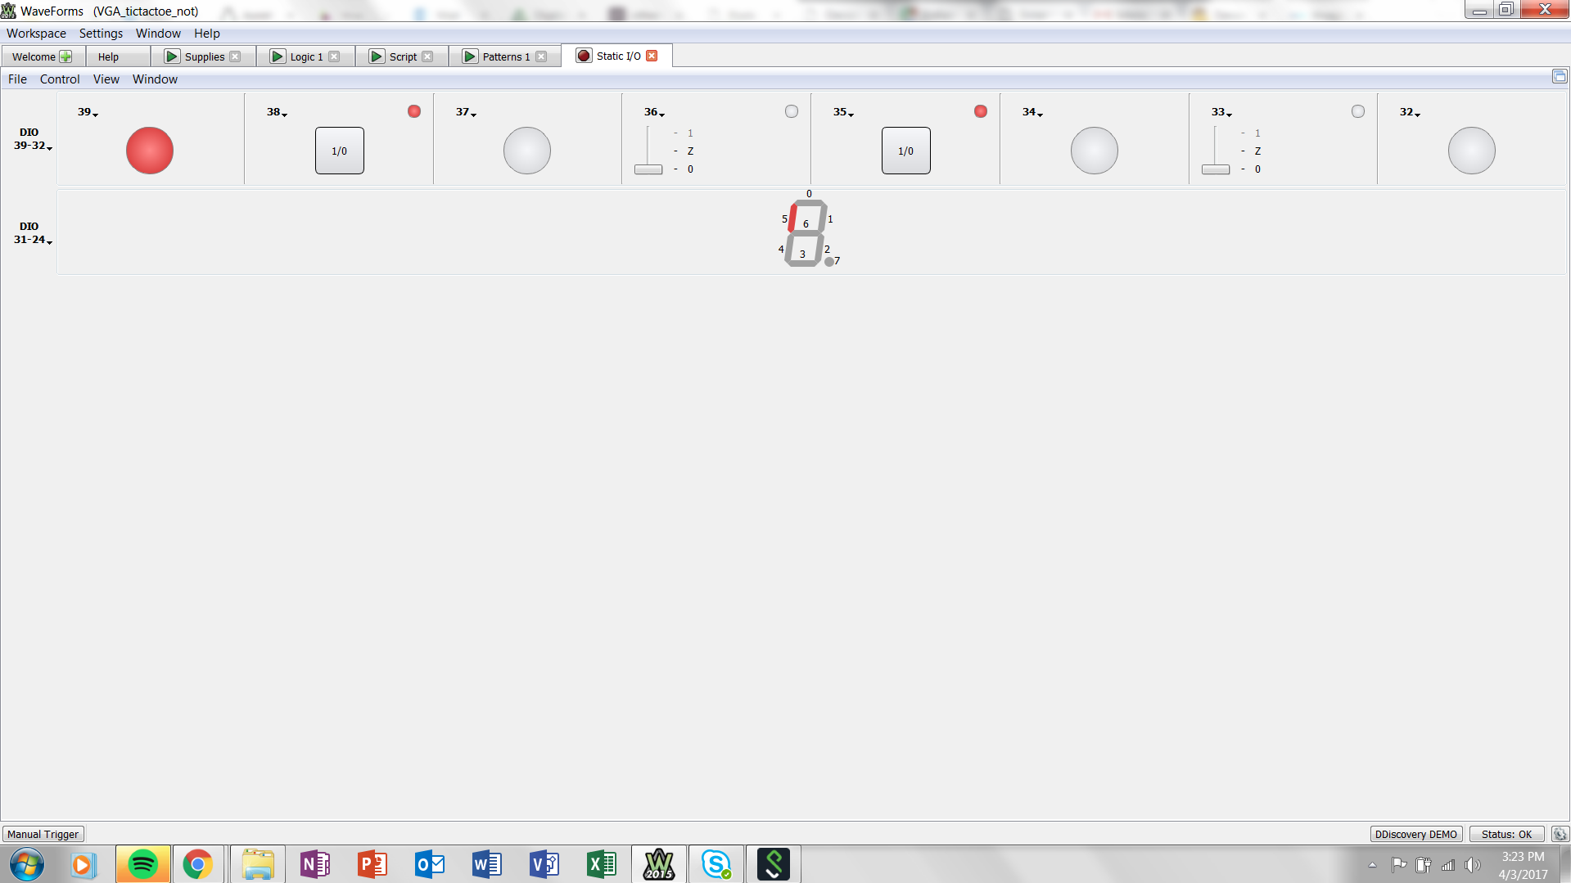Click the Patterns 1 run icon
The height and width of the screenshot is (883, 1571).
coord(470,56)
